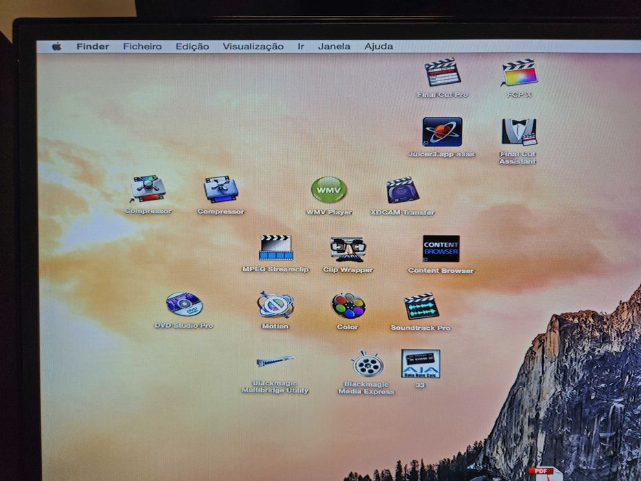Select the Blackmagic Multibridge Utility icon
This screenshot has width=641, height=481.
tap(275, 361)
